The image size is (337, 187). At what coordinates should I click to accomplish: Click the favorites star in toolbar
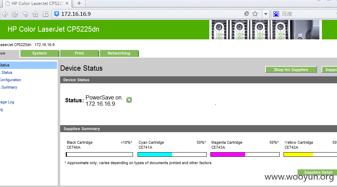click(x=35, y=14)
